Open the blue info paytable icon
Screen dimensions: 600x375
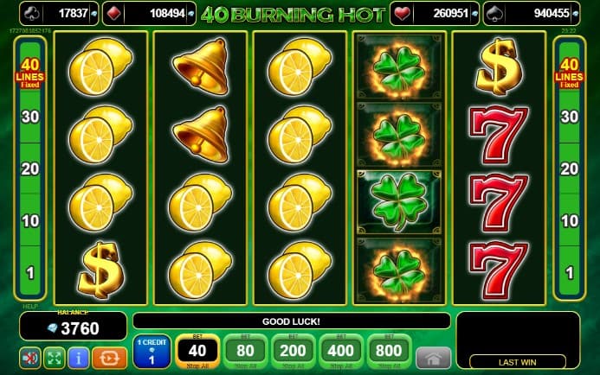click(x=79, y=358)
